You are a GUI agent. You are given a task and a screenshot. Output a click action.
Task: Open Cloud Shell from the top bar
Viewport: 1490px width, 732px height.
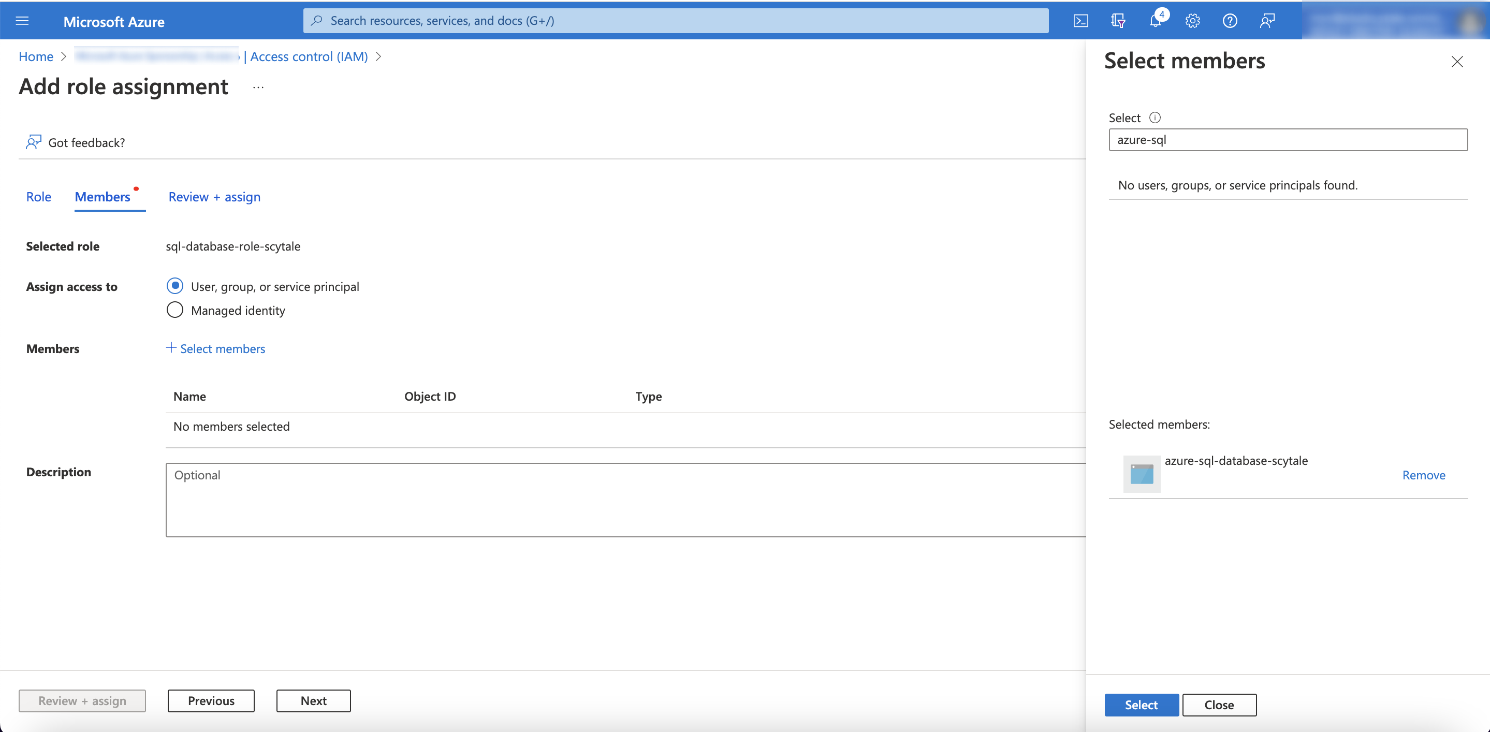(x=1080, y=21)
